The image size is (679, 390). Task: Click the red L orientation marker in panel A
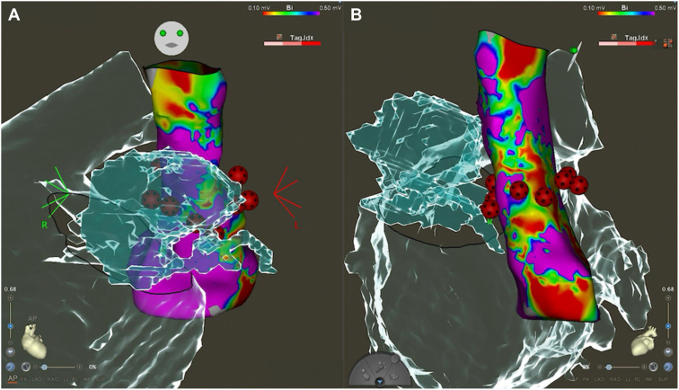296,225
